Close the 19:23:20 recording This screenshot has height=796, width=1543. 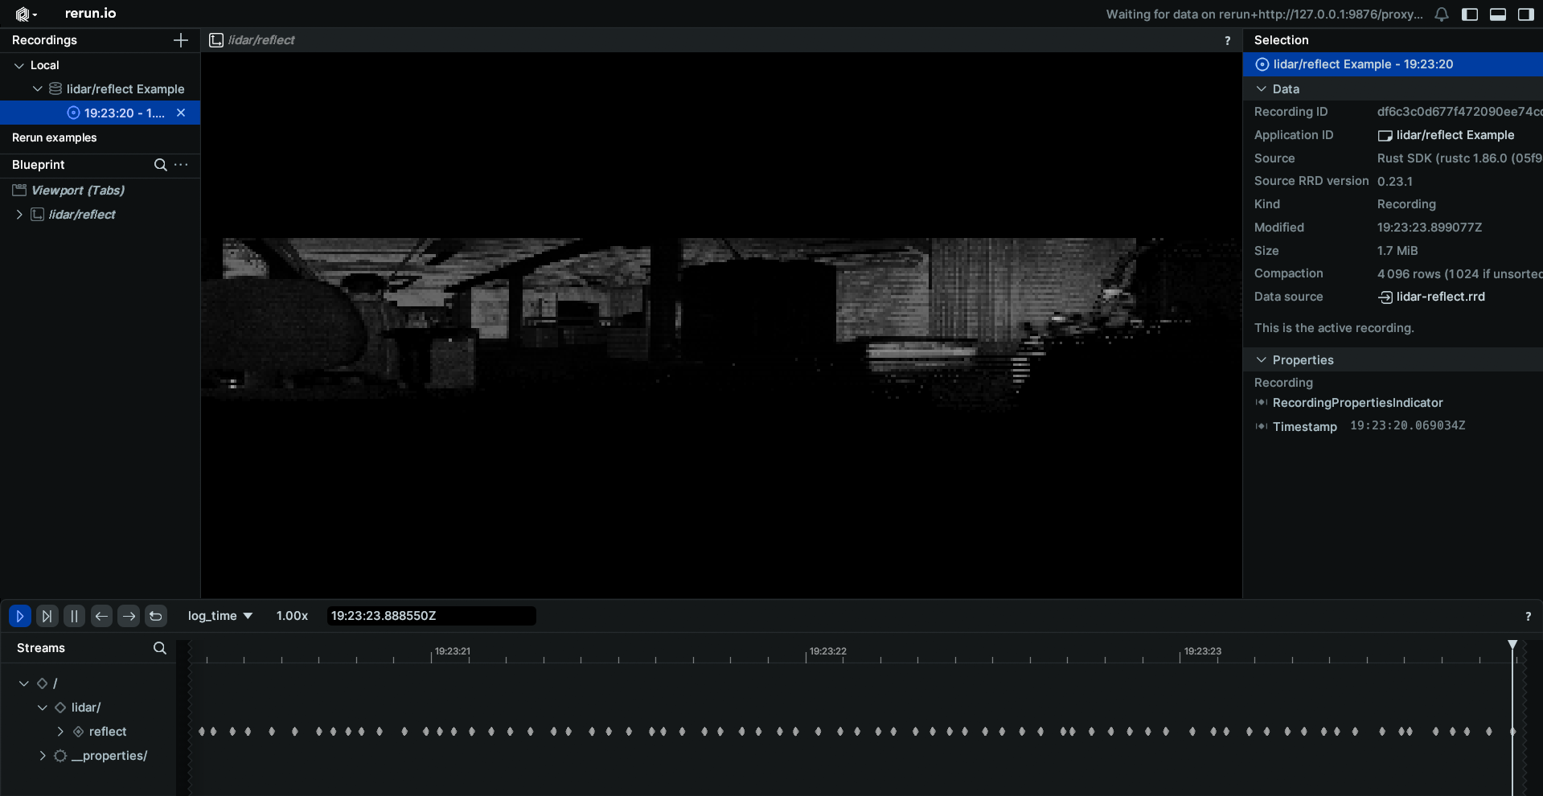(181, 113)
